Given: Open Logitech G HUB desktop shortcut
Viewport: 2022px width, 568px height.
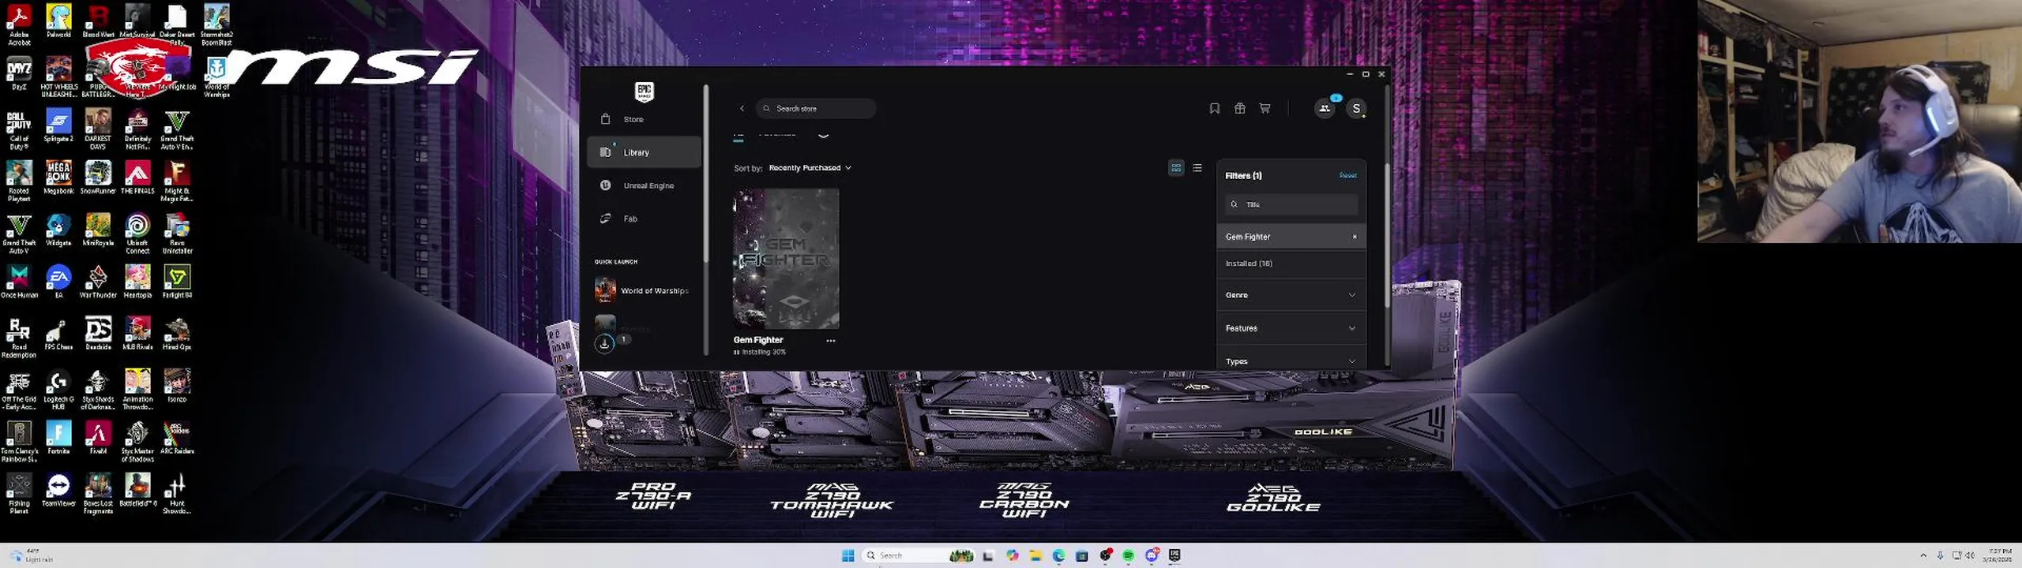Looking at the screenshot, I should point(58,390).
